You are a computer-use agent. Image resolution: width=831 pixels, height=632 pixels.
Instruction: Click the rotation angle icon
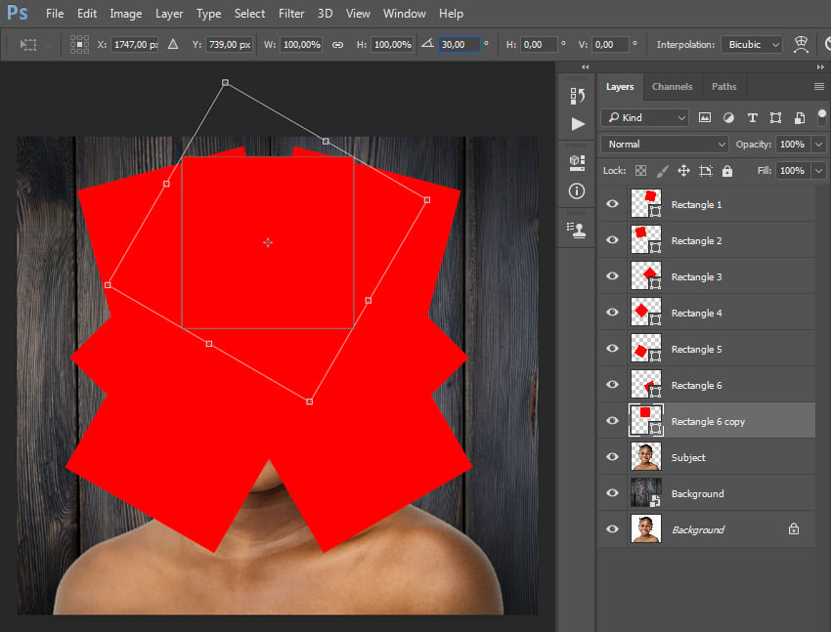coord(427,43)
